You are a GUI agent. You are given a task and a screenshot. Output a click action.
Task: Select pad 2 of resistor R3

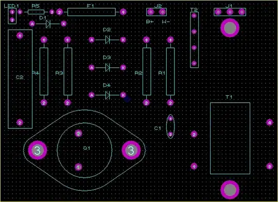point(67,103)
